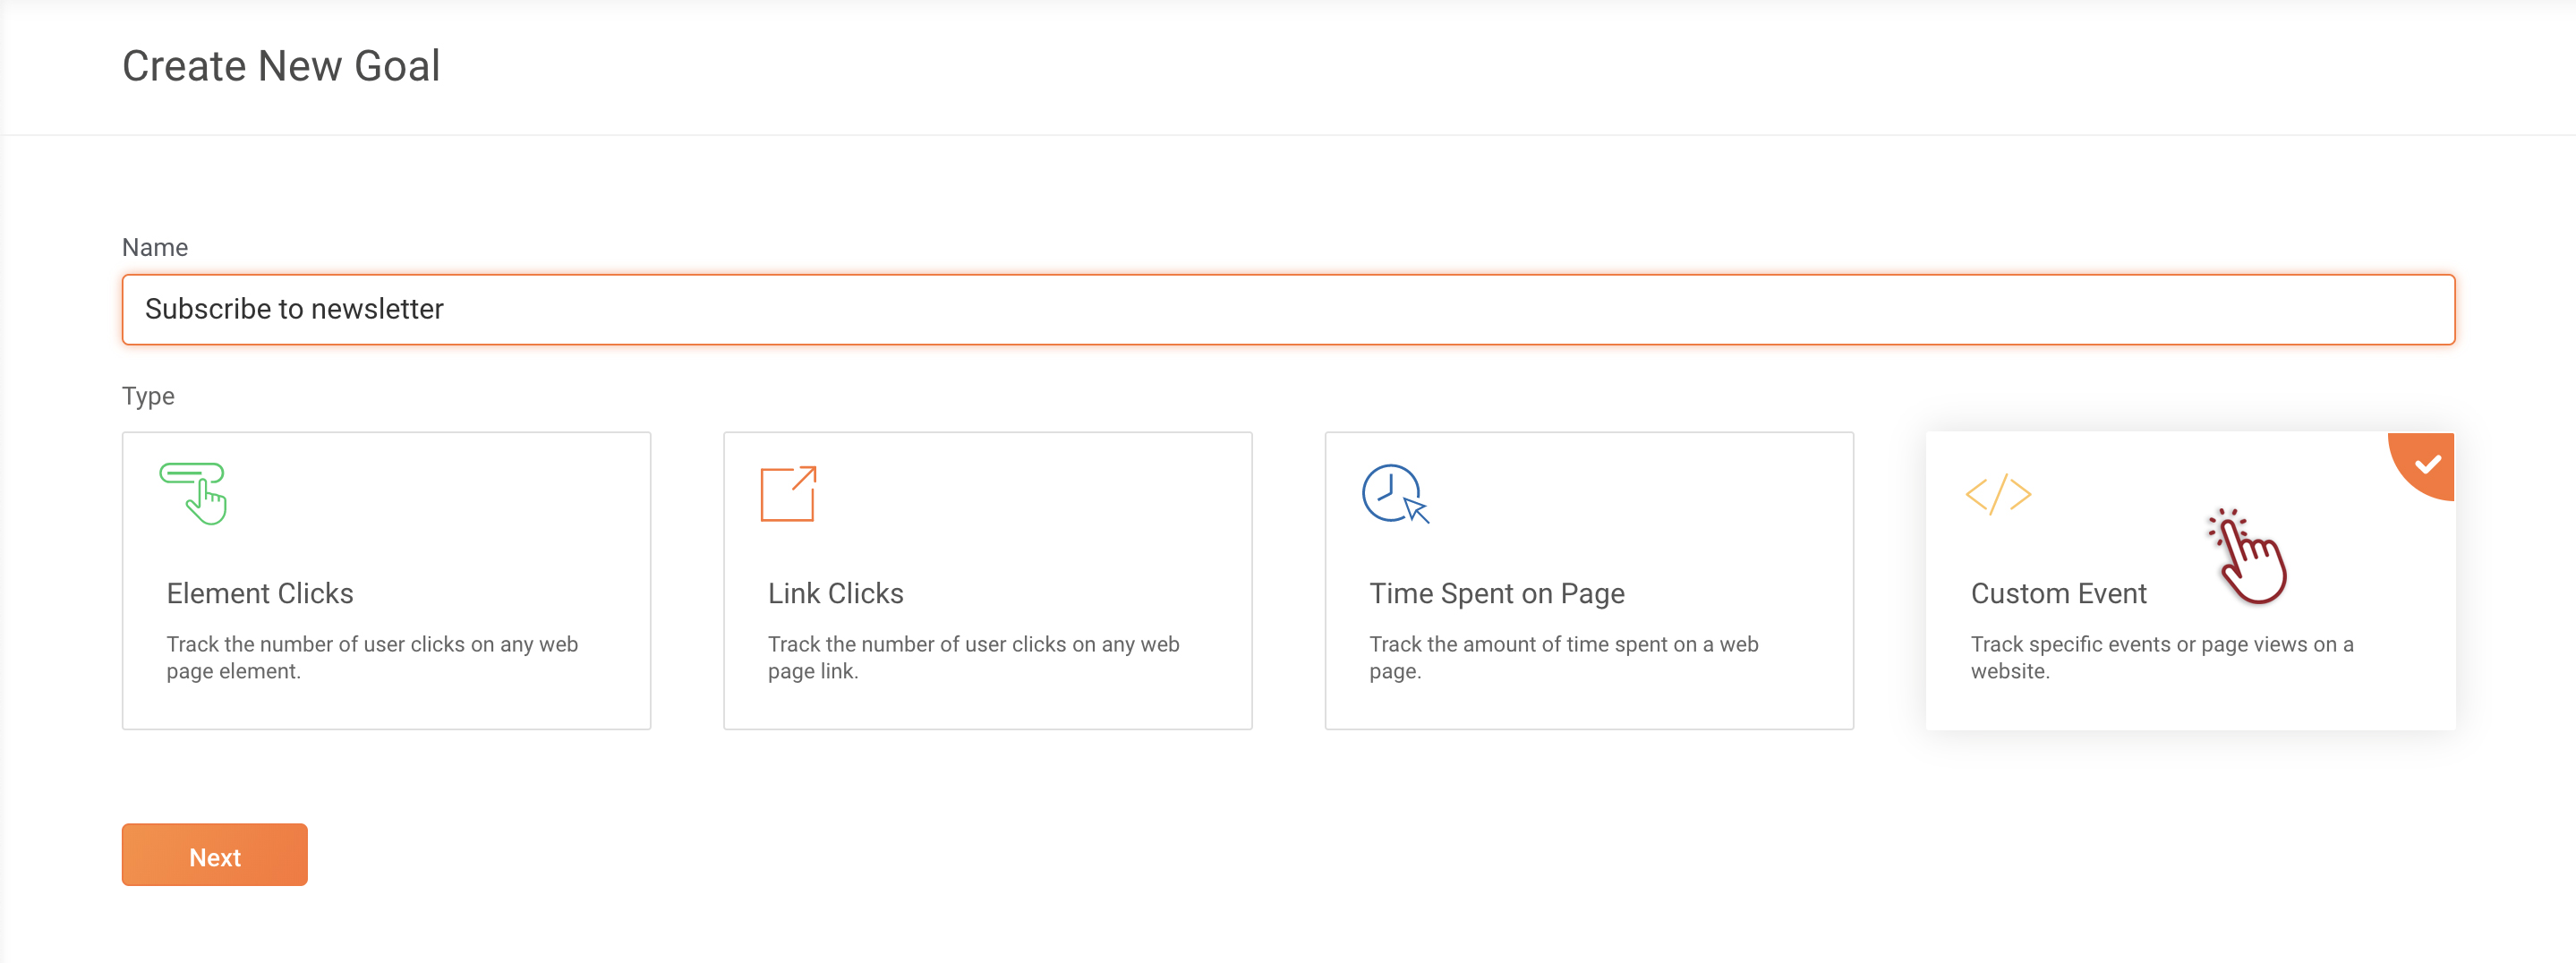Click the Element Clicks description text
The height and width of the screenshot is (963, 2576).
click(x=371, y=657)
